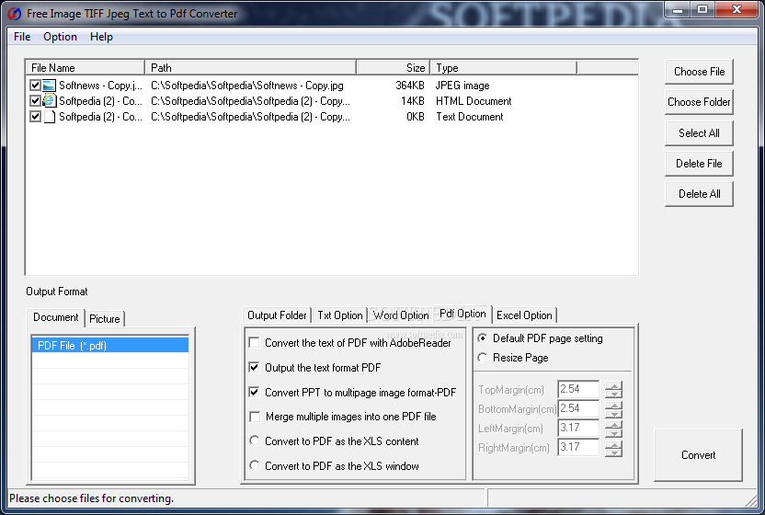Decrease RightMargin with down spinner arrow
765x515 pixels.
tap(614, 452)
